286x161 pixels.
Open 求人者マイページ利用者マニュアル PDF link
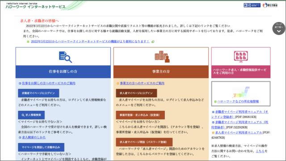(239, 132)
